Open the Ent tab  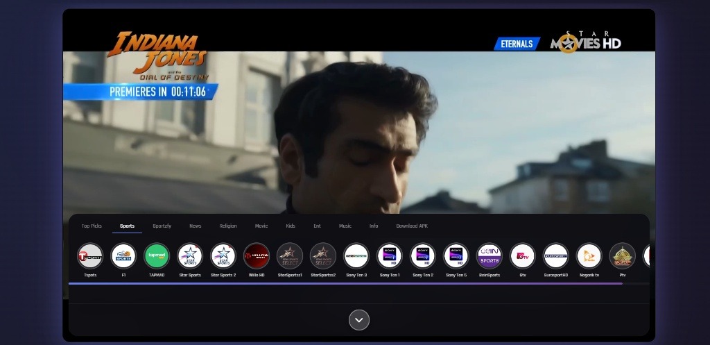(x=317, y=226)
